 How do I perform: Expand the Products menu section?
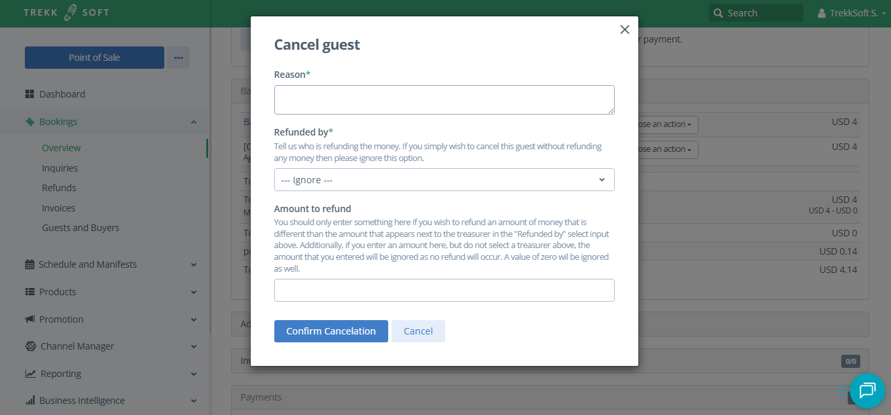194,292
